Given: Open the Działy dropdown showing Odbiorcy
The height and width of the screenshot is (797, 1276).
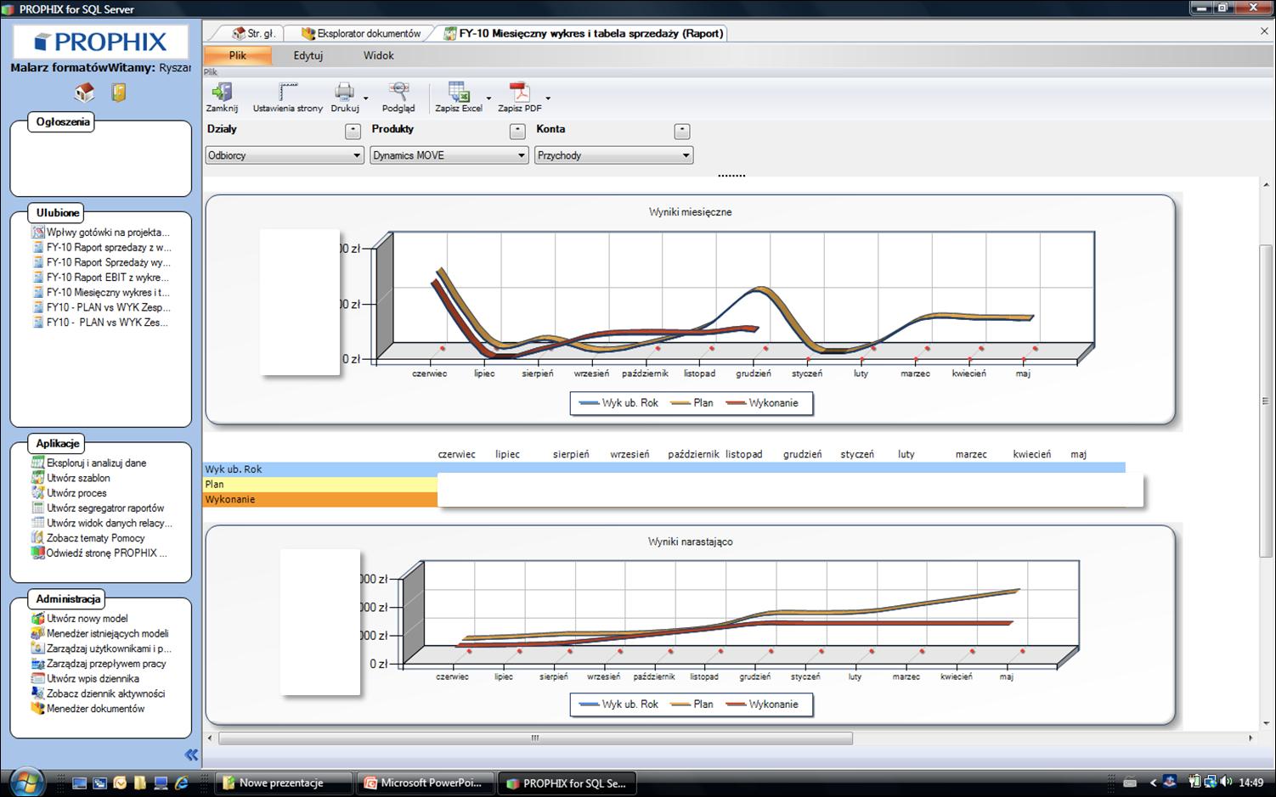Looking at the screenshot, I should pyautogui.click(x=285, y=155).
